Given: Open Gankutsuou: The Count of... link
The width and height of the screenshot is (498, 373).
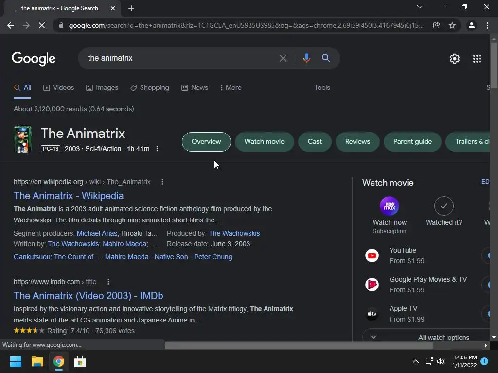Looking at the screenshot, I should pos(56,257).
